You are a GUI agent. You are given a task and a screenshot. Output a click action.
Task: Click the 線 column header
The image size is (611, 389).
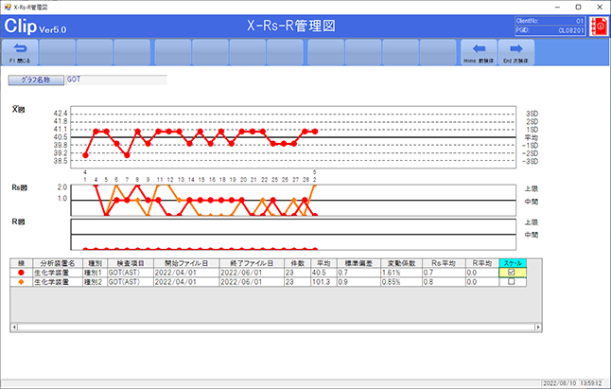pyautogui.click(x=22, y=263)
